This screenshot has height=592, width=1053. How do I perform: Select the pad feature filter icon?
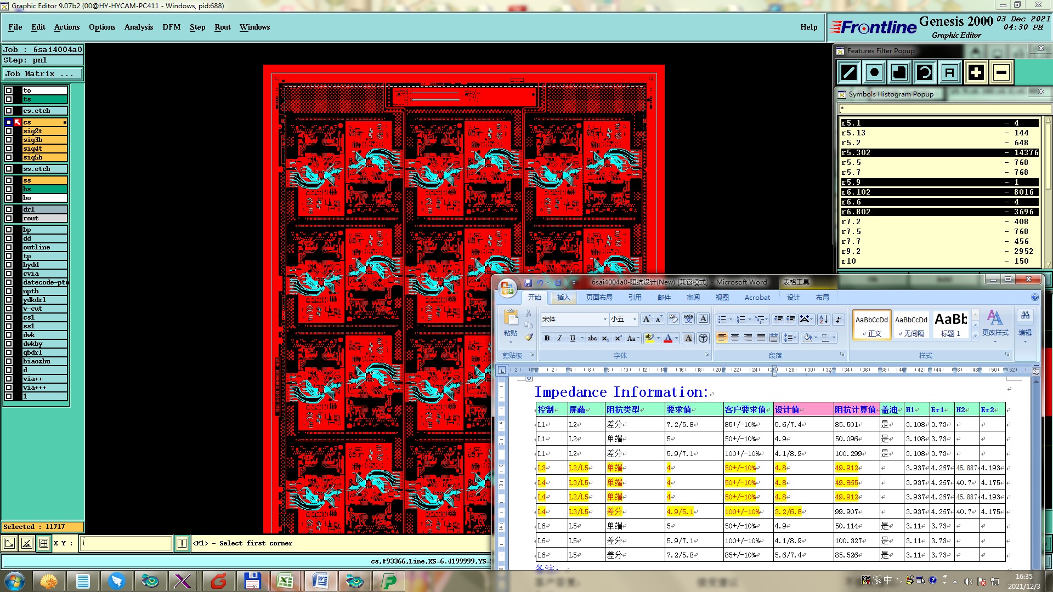875,72
